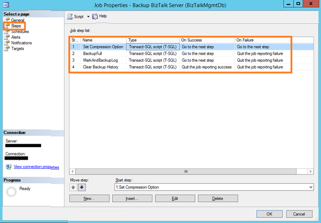Click the Edit button
Viewport: 321px width, 223px height.
tap(175, 198)
